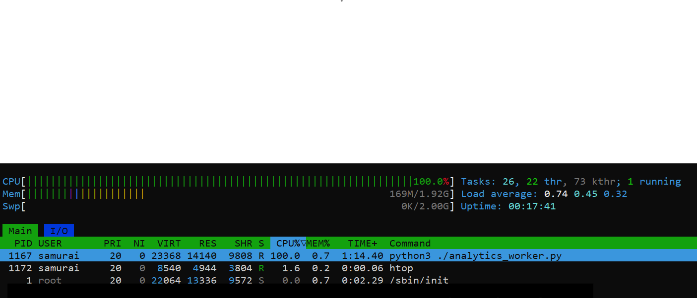Sort by the PID column header
Viewport: 697px width, 298px height.
(x=23, y=243)
